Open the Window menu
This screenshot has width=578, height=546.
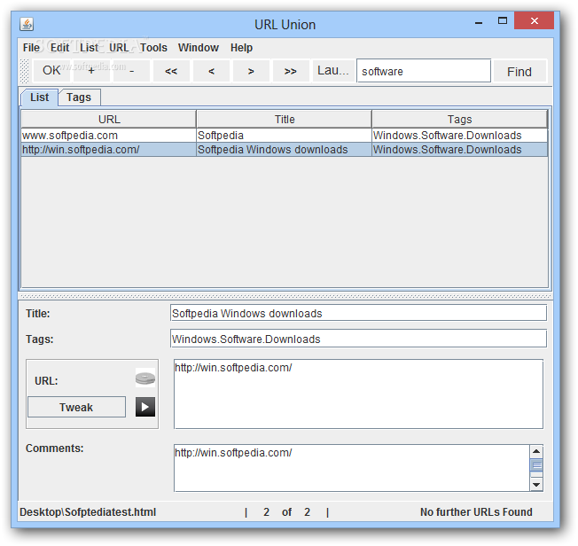click(x=199, y=48)
